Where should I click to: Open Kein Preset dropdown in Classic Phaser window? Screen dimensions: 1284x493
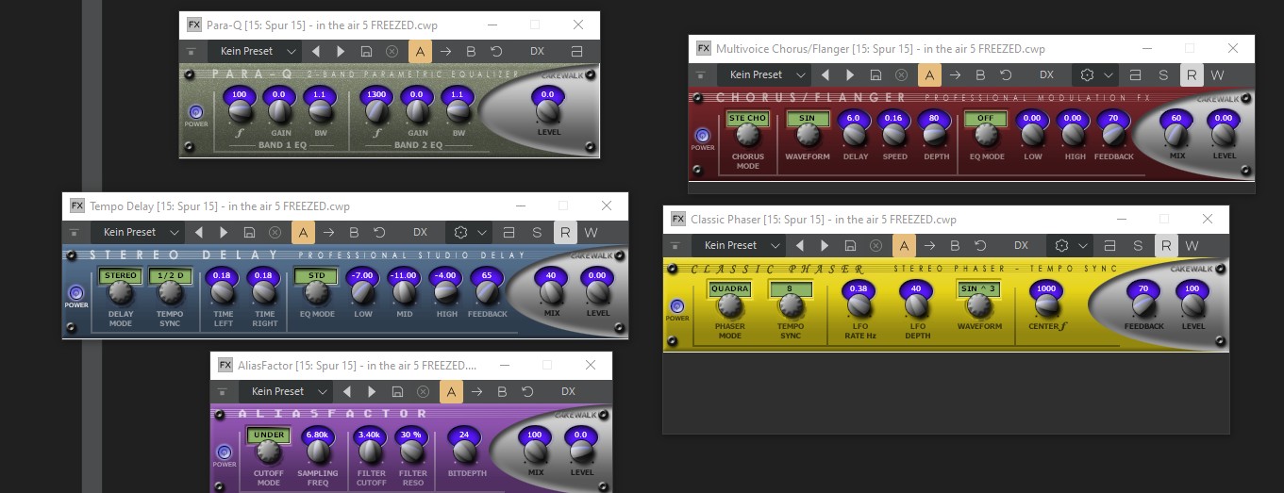(x=739, y=245)
